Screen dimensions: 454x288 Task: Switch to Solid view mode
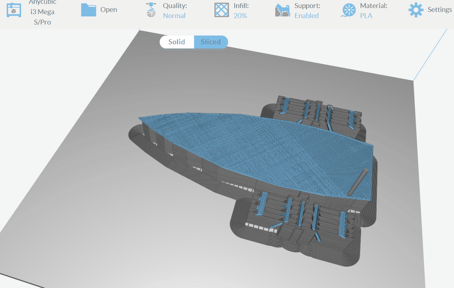point(176,42)
